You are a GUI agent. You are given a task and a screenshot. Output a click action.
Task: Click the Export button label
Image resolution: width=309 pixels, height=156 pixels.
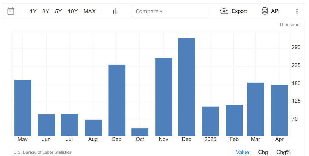[239, 11]
